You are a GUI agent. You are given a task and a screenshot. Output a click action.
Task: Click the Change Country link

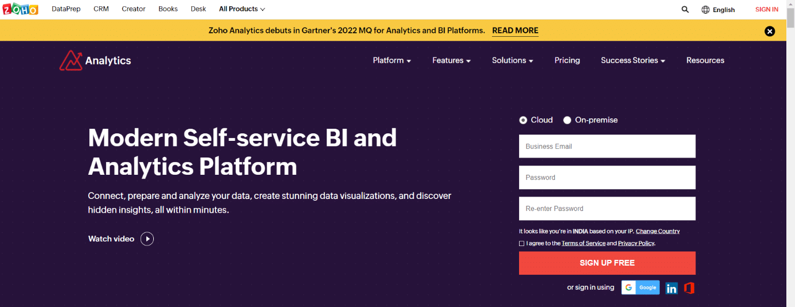pos(658,231)
